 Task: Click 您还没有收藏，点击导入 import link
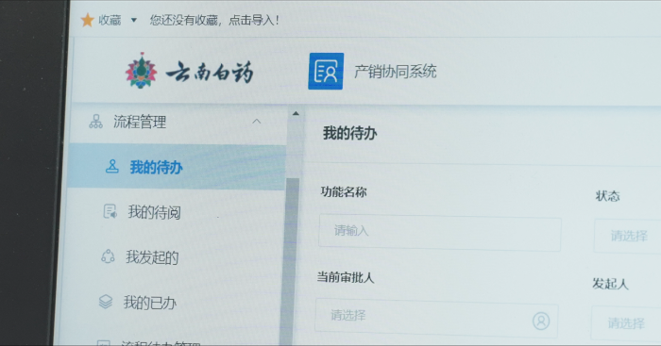214,20
